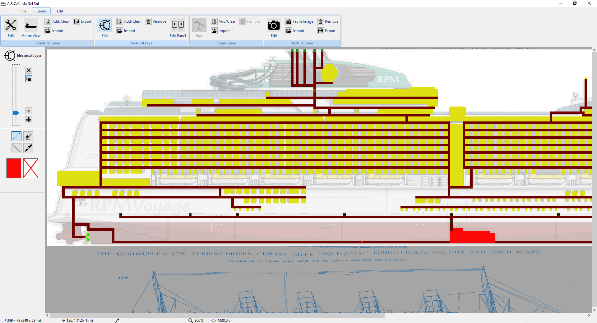The height and width of the screenshot is (323, 597).
Task: Click Ropes Layer Add/Clear
Action: [x=224, y=21]
